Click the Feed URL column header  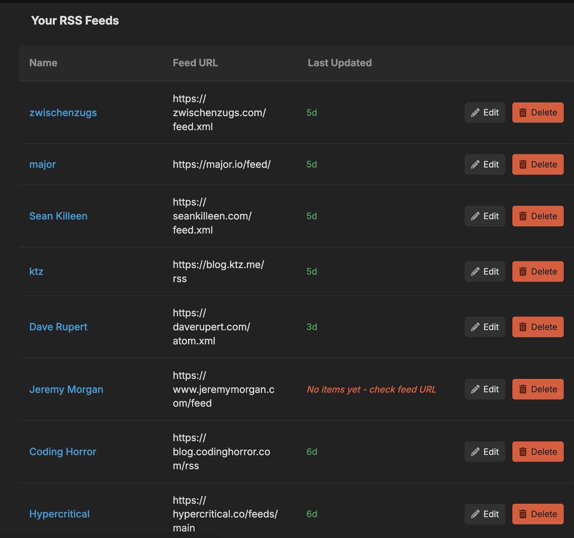point(195,63)
